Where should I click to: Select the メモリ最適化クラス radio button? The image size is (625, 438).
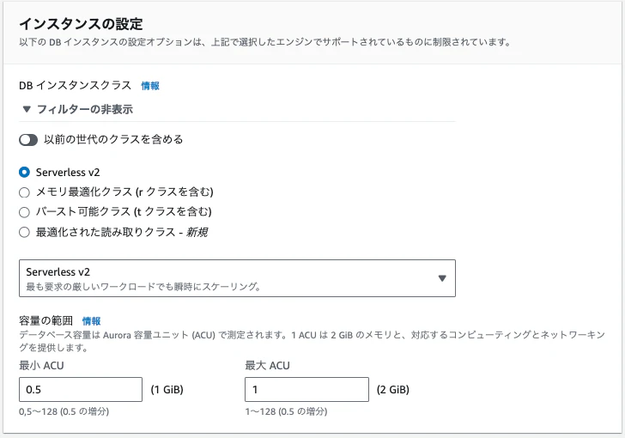point(24,192)
